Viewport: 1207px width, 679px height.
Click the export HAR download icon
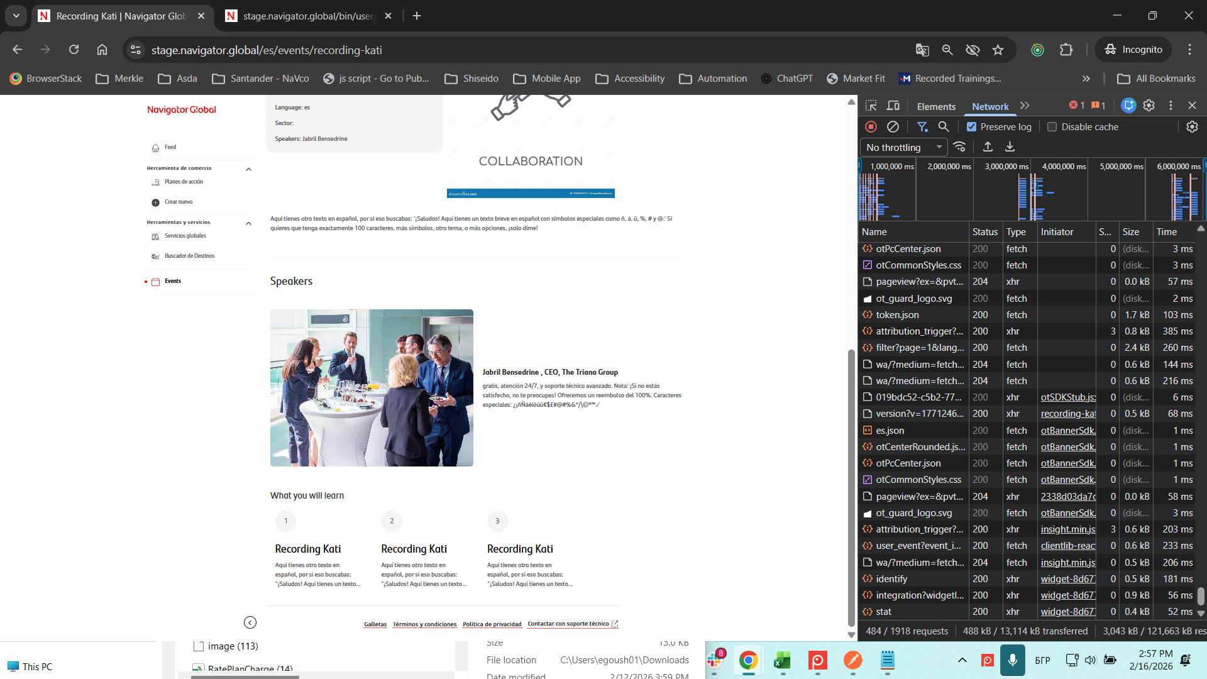click(x=1010, y=147)
